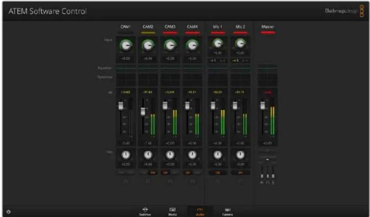Click the CAM2 input gain knob
The image size is (370, 217).
[x=148, y=45]
